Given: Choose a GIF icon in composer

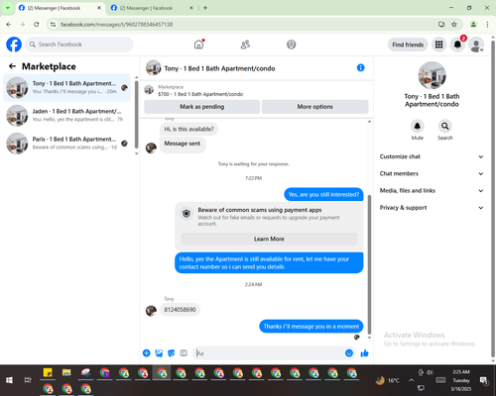Looking at the screenshot, I should (x=184, y=353).
